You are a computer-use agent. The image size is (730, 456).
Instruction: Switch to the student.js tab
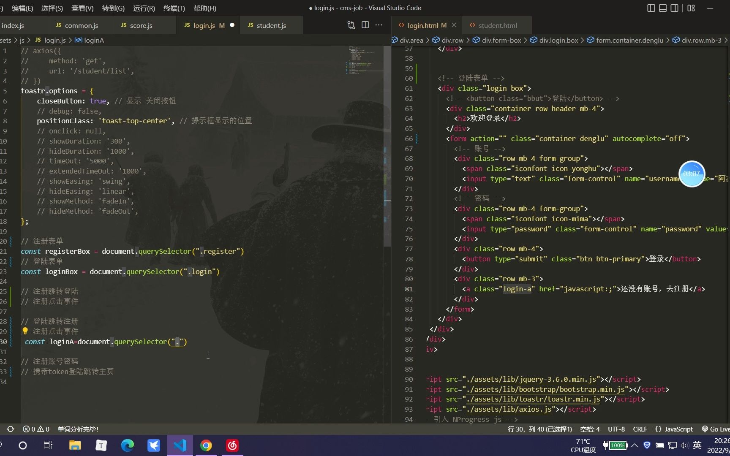[271, 25]
